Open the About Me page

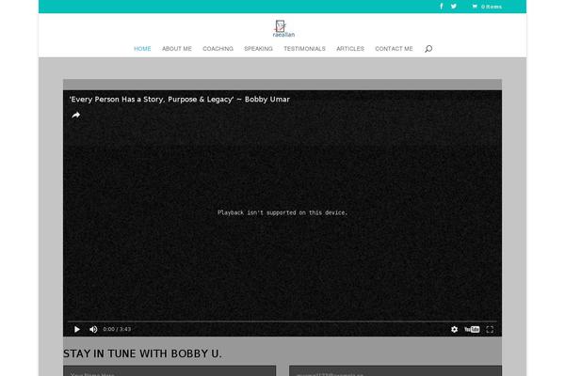click(x=177, y=49)
